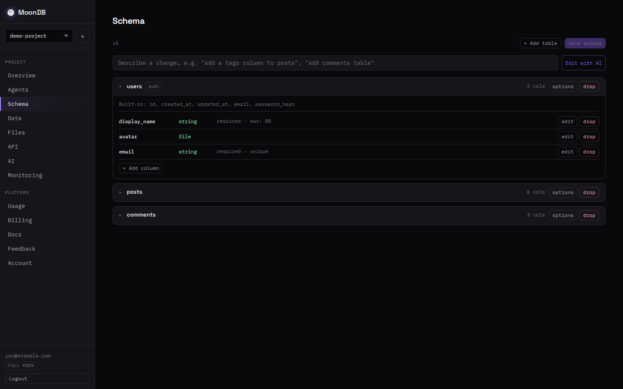Open the Overview page

point(48,76)
